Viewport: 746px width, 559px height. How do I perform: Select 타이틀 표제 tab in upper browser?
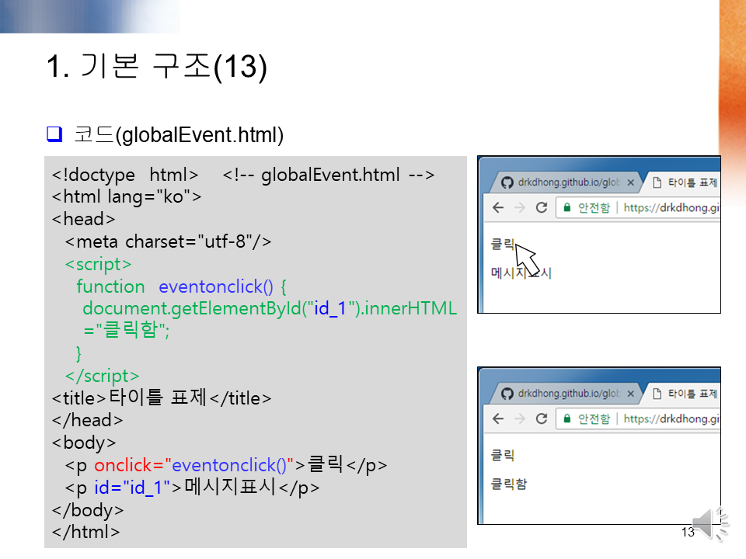click(x=684, y=182)
